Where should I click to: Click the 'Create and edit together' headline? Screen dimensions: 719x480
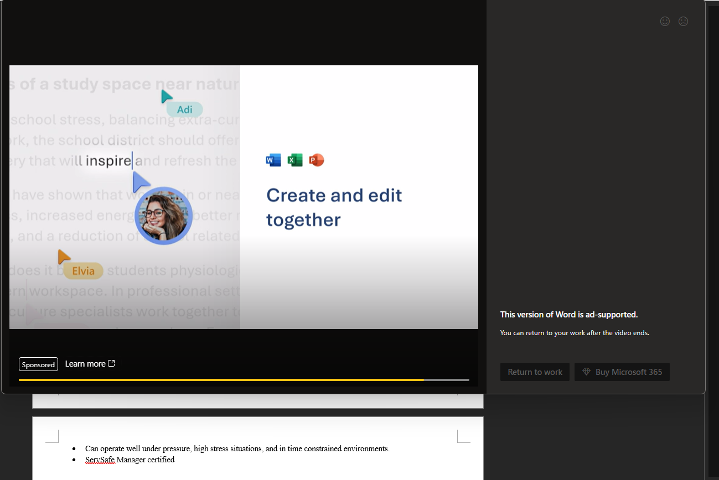(x=334, y=207)
